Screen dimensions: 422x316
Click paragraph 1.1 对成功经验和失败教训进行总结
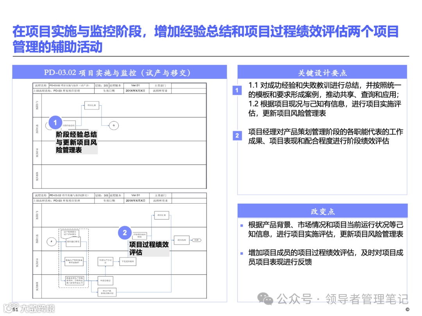[325, 90]
